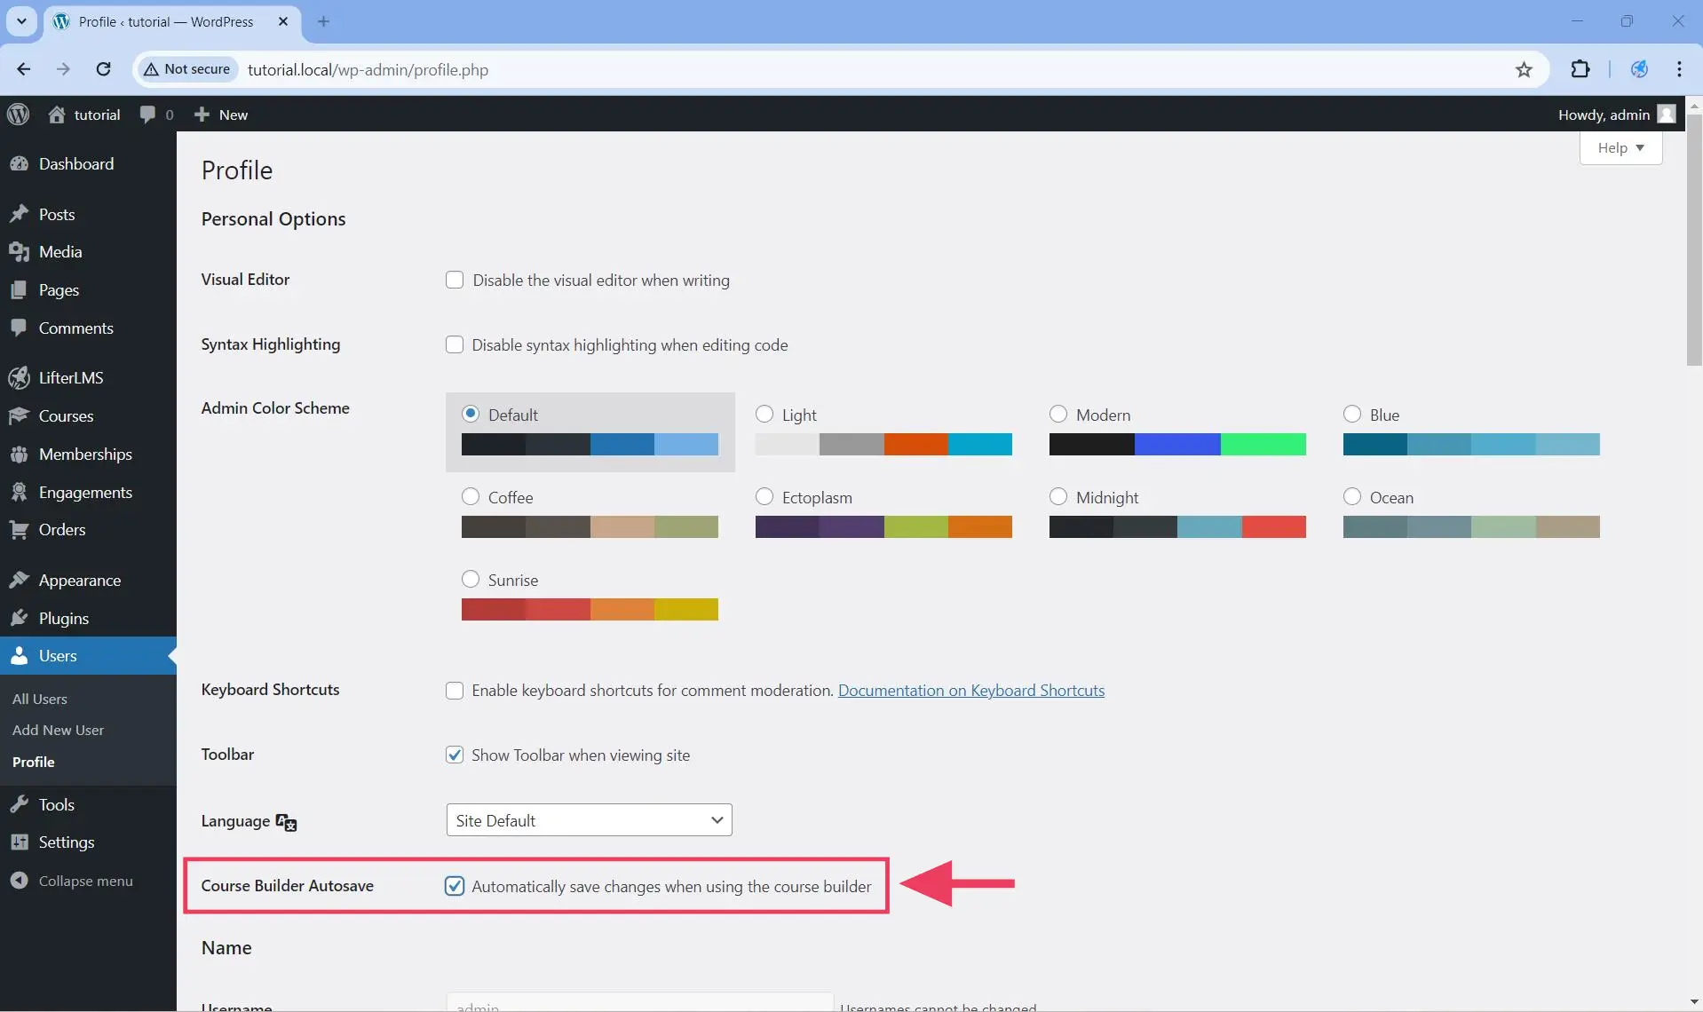Click the Not secure site info chip
Image resolution: width=1703 pixels, height=1012 pixels.
[x=187, y=69]
